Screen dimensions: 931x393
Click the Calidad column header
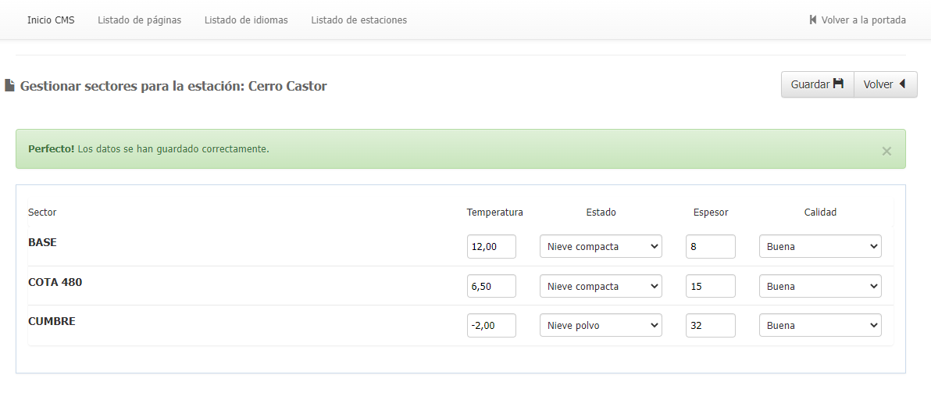[821, 213]
